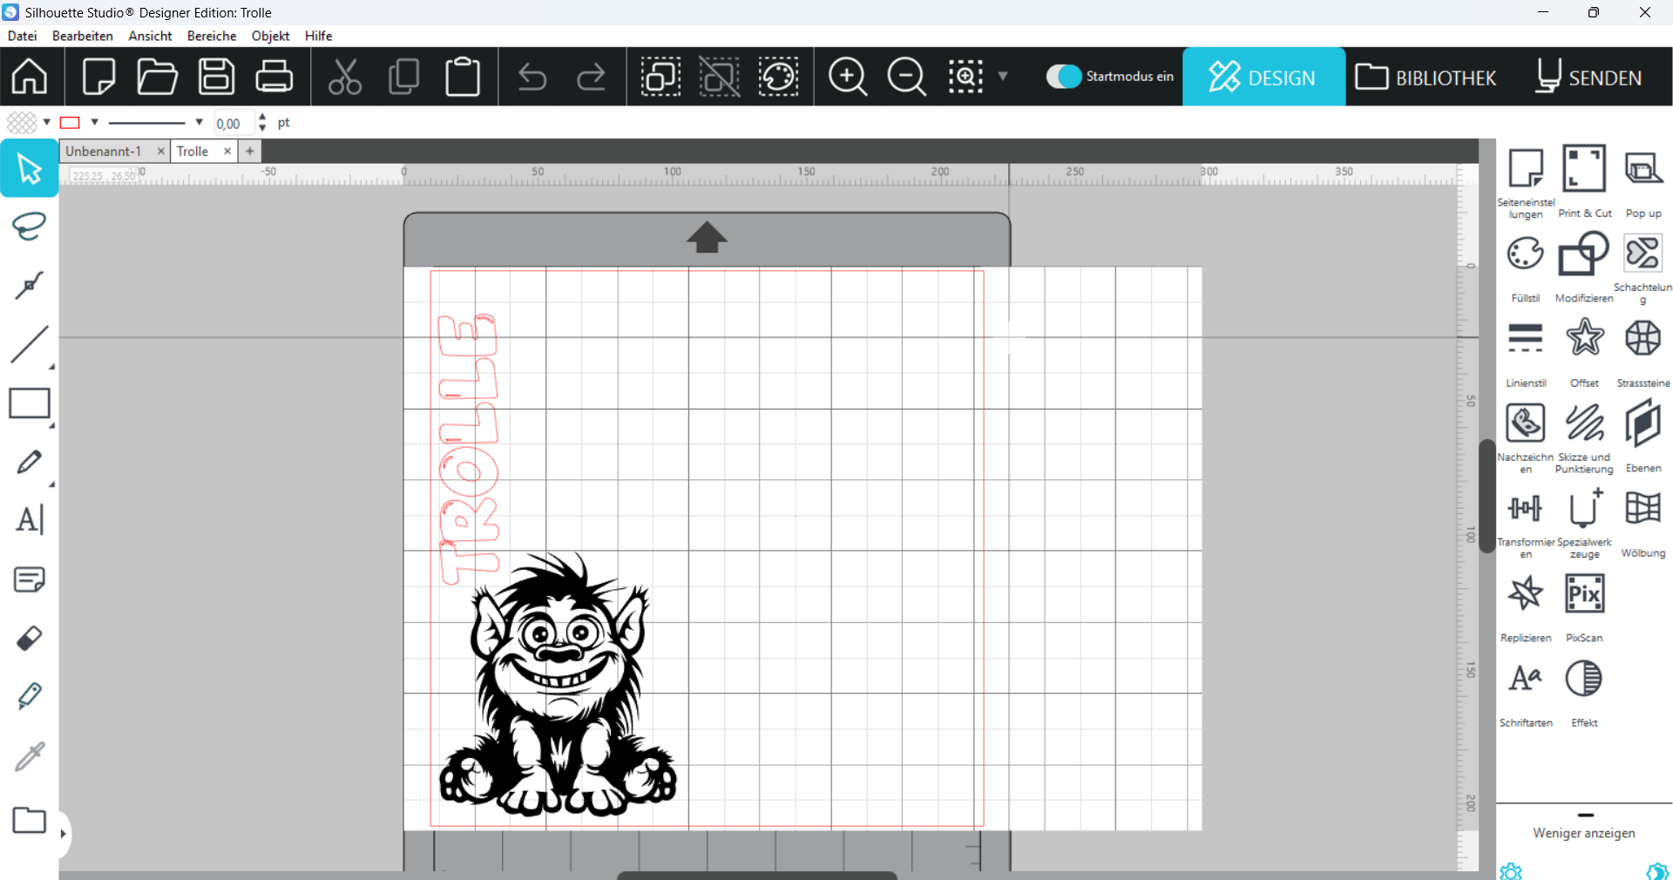The height and width of the screenshot is (880, 1673).
Task: Click Weniger anzeigen to collapse panel
Action: pos(1583,833)
